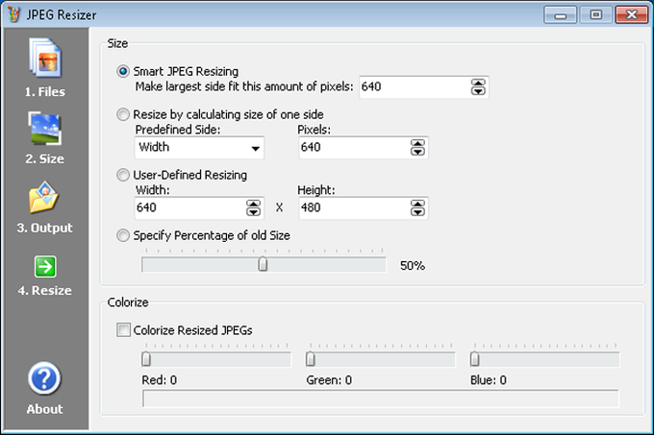Open the 1. Files step icon
The width and height of the screenshot is (654, 435).
tap(45, 58)
